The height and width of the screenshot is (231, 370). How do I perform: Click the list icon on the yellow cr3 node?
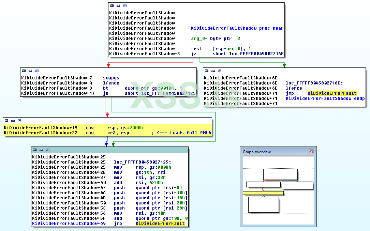[19, 121]
